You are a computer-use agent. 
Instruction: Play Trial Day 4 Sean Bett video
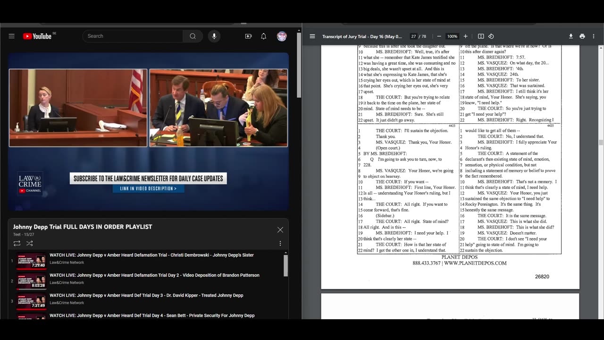(152, 315)
